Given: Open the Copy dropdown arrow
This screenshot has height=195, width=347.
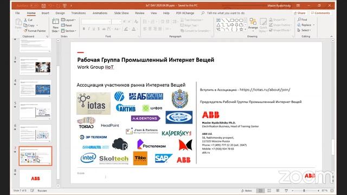Looking at the screenshot, I should point(37,25).
